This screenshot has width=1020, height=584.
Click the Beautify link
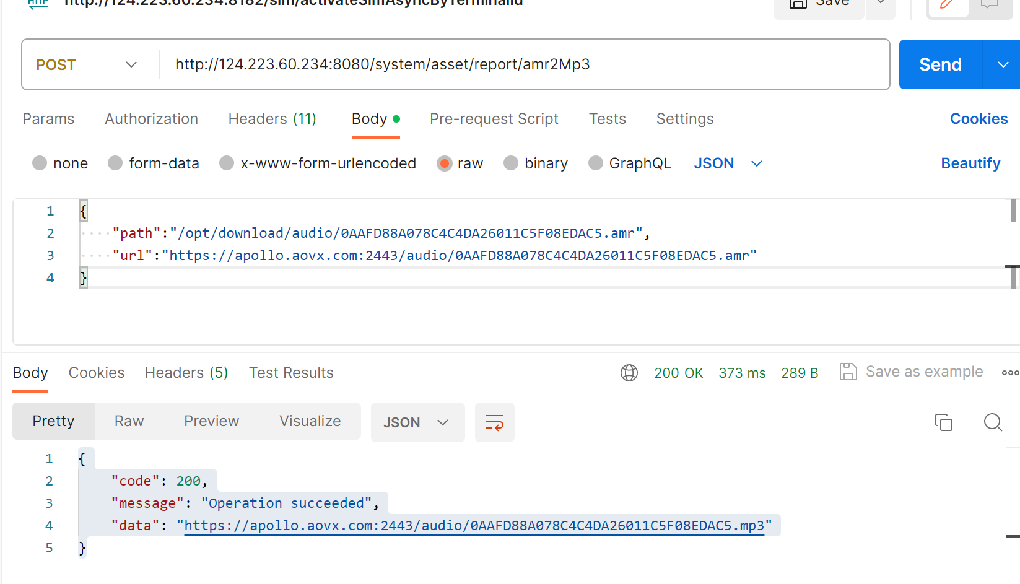[x=970, y=163]
